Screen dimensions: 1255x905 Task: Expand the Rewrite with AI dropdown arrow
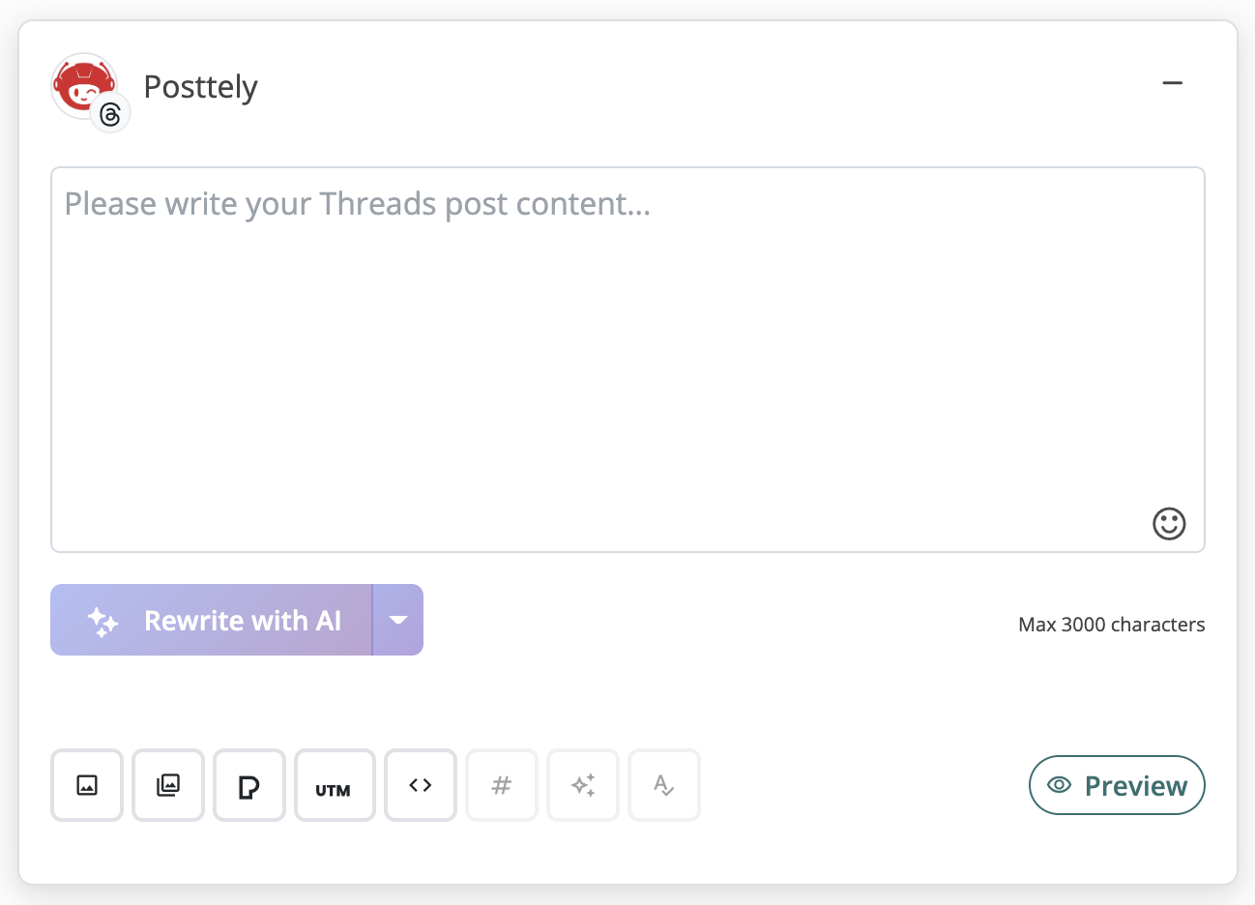pos(398,620)
